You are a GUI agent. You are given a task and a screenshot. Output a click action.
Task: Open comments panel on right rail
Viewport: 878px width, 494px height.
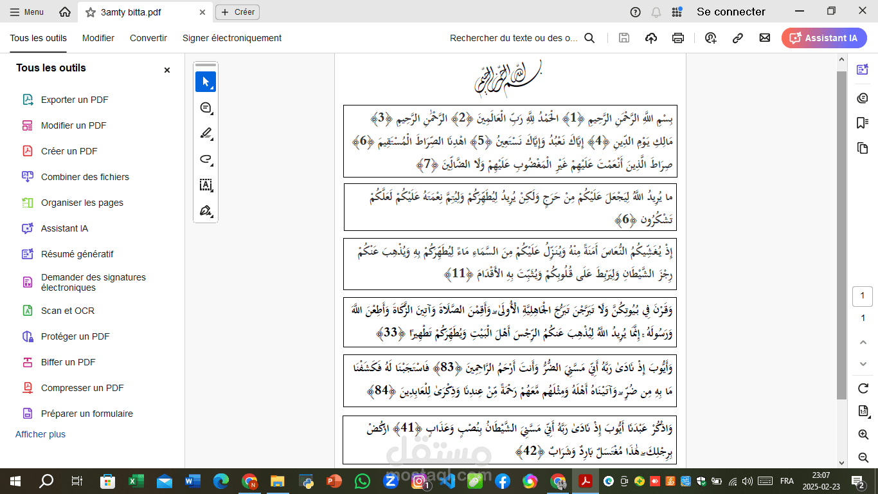tap(863, 98)
